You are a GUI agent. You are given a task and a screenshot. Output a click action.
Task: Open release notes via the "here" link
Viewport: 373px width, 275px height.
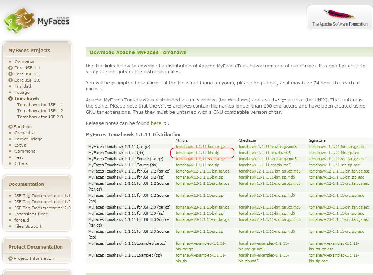[x=156, y=123]
